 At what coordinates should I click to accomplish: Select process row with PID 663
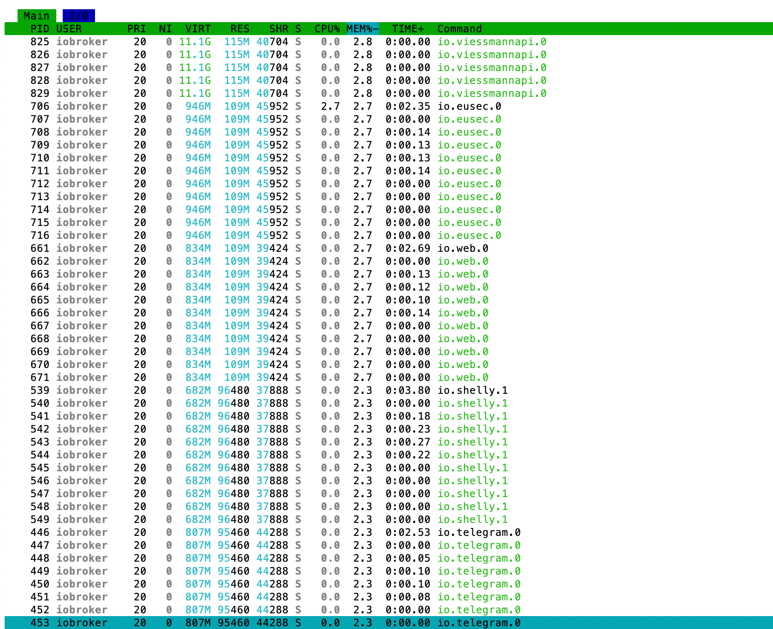(x=388, y=274)
